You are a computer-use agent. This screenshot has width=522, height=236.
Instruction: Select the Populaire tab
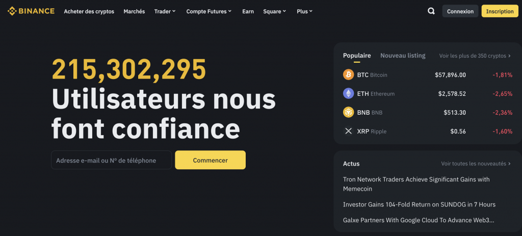coord(357,56)
